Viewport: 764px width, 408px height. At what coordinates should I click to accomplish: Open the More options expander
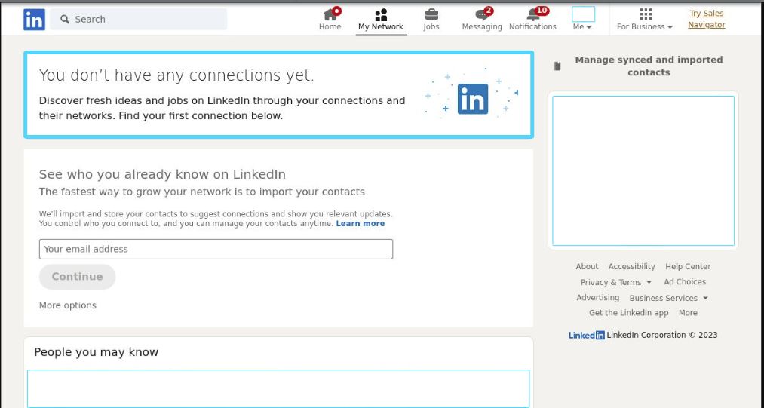click(x=68, y=305)
